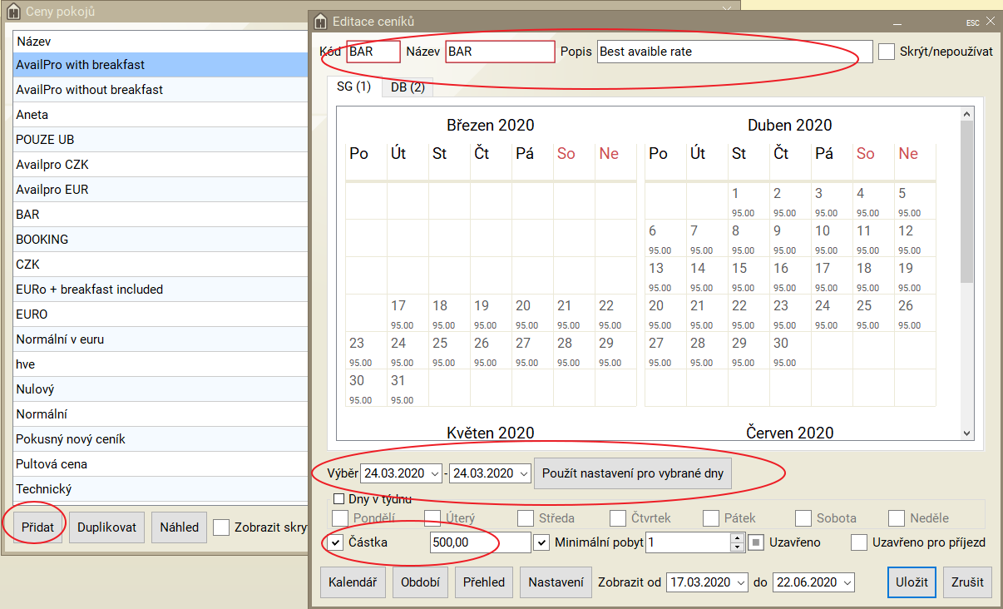This screenshot has width=1003, height=609.
Task: Enable the Skrýt/nepoužívat checkbox
Action: coord(887,52)
